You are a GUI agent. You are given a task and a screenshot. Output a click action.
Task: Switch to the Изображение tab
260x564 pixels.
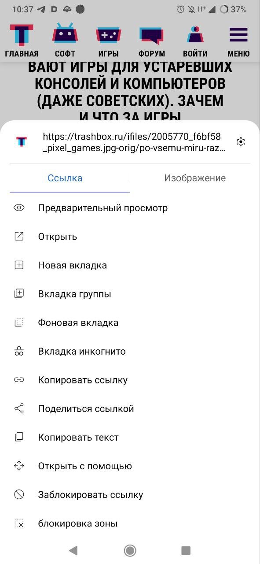click(195, 178)
